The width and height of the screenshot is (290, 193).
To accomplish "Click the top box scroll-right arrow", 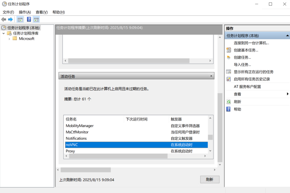I will [x=210, y=61].
